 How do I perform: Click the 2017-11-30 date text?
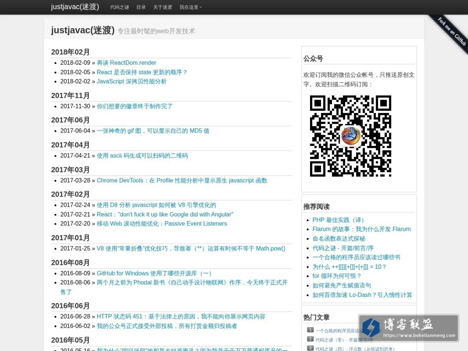click(75, 106)
